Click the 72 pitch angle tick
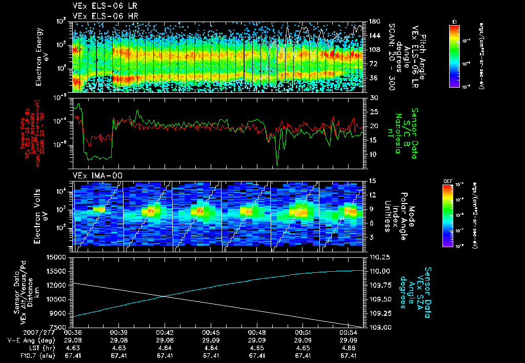 (x=373, y=64)
